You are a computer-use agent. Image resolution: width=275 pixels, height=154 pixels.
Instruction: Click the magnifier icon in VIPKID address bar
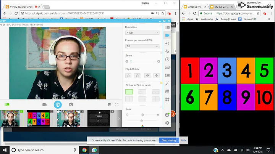click(157, 13)
